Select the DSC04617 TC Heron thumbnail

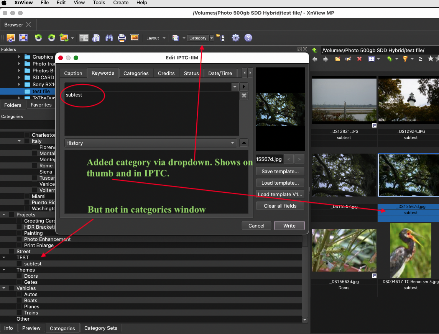tap(410, 250)
